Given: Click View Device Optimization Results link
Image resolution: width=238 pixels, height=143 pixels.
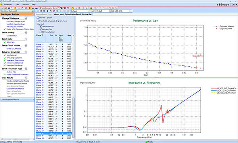Looking at the screenshot, I should (18, 81).
